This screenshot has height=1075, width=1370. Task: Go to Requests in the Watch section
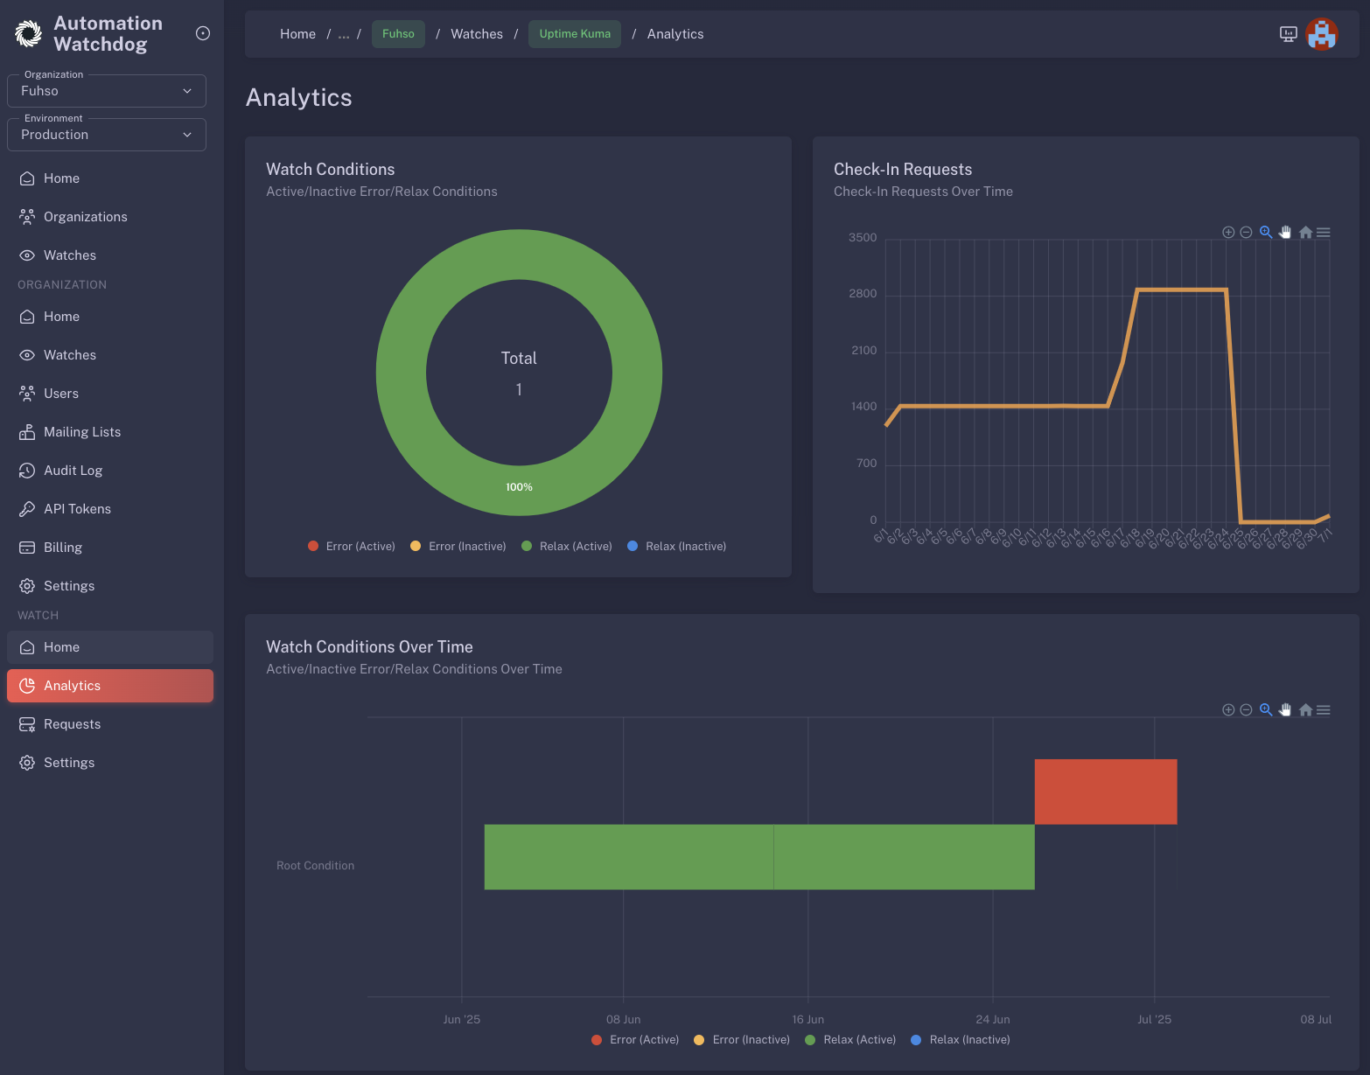[72, 724]
